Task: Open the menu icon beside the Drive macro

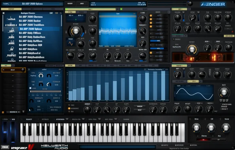Action: (190, 119)
